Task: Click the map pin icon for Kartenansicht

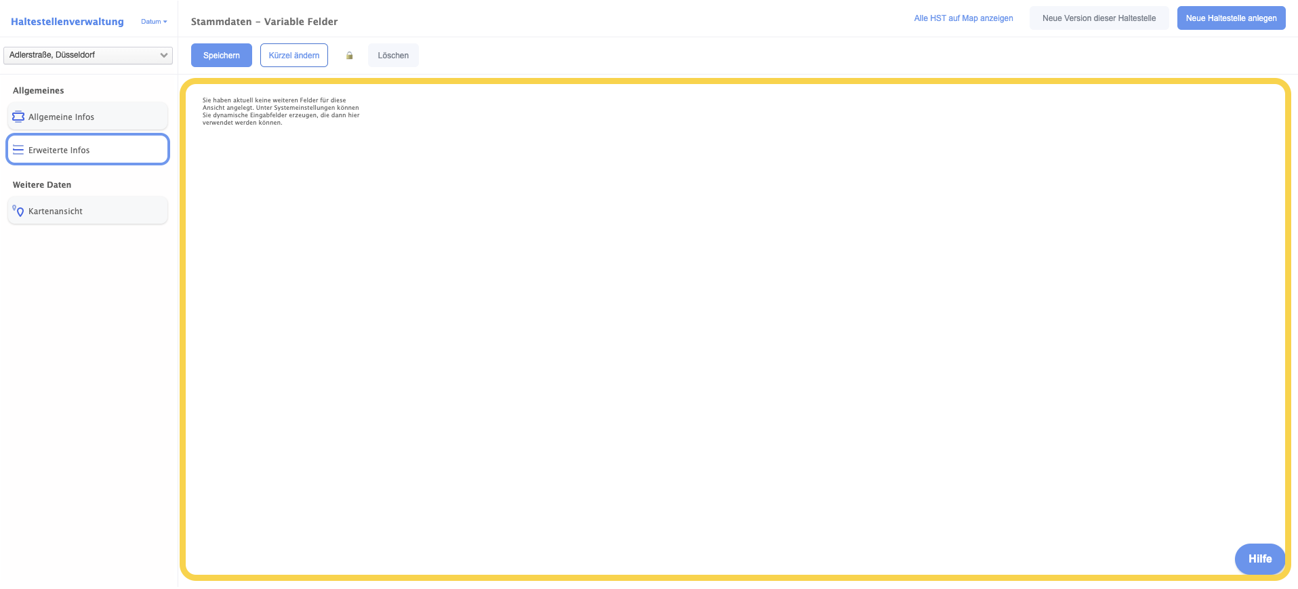Action: point(18,211)
